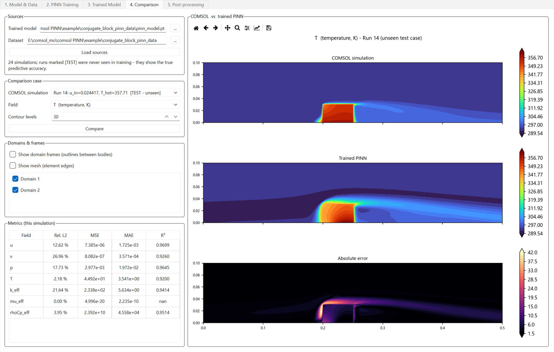This screenshot has width=554, height=352.
Task: Reset plot view with Home icon
Action: coord(196,28)
